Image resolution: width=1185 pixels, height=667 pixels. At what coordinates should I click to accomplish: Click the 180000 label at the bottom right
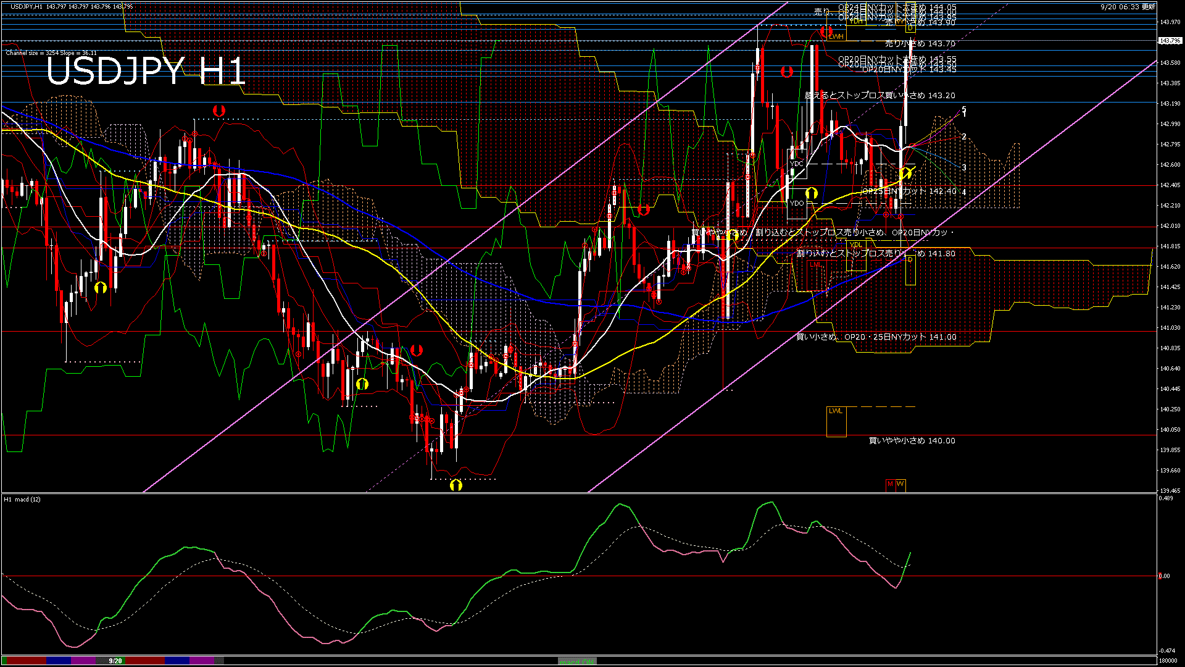pos(1168,661)
